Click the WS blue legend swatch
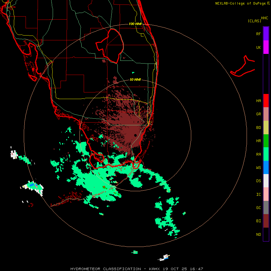The image size is (271, 271). (266, 167)
